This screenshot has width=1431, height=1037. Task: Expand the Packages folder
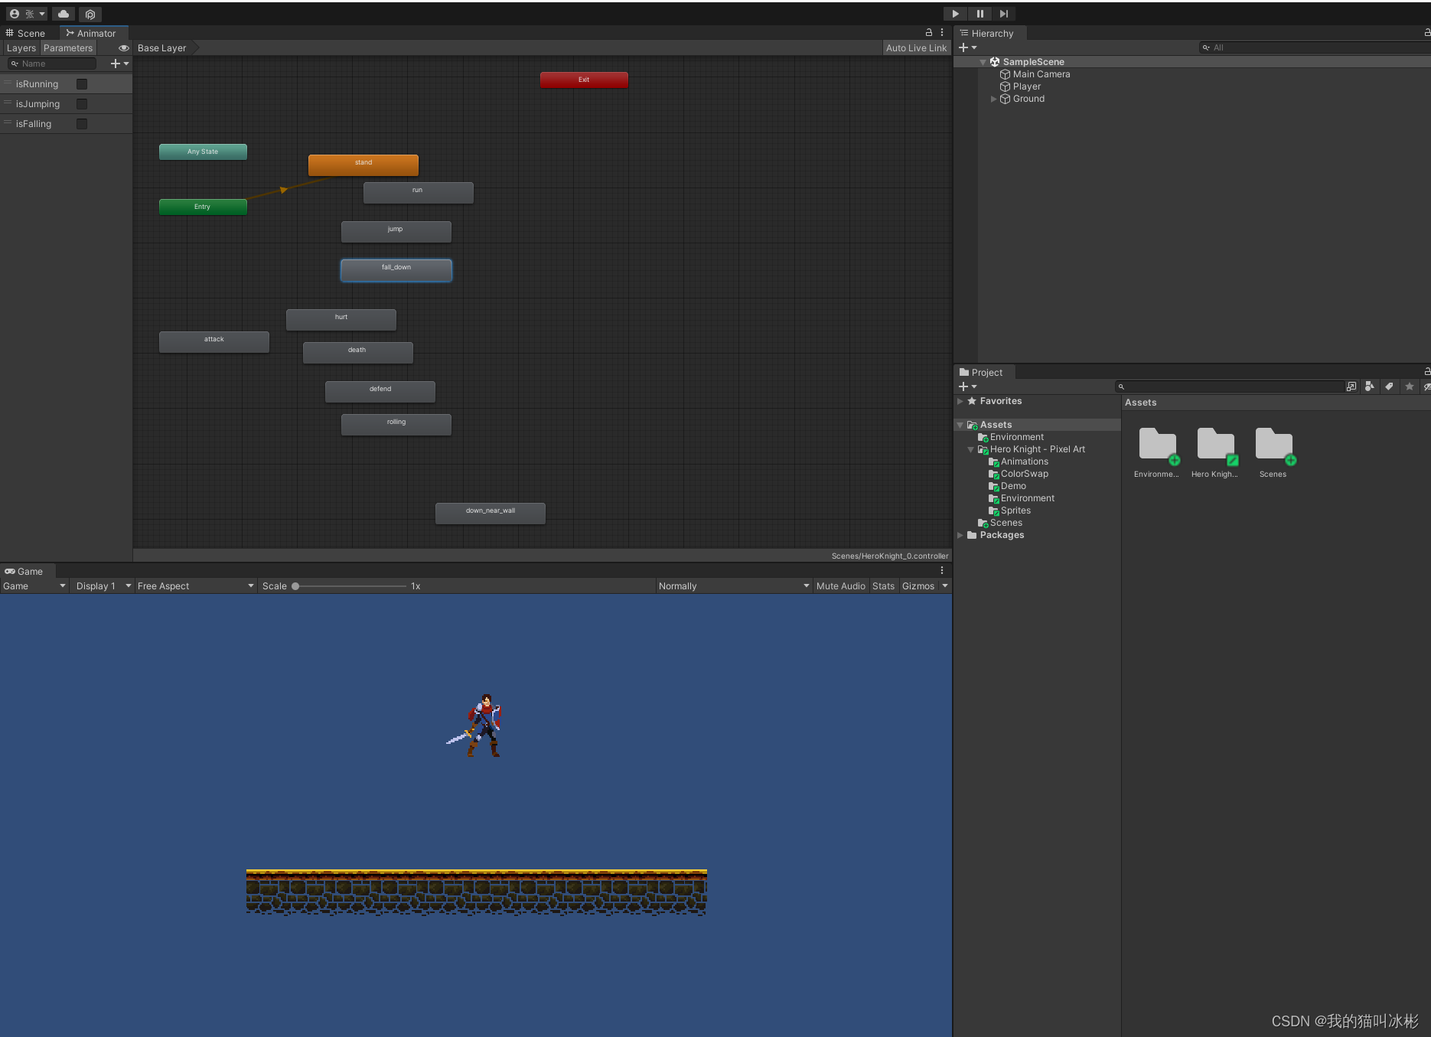(960, 535)
